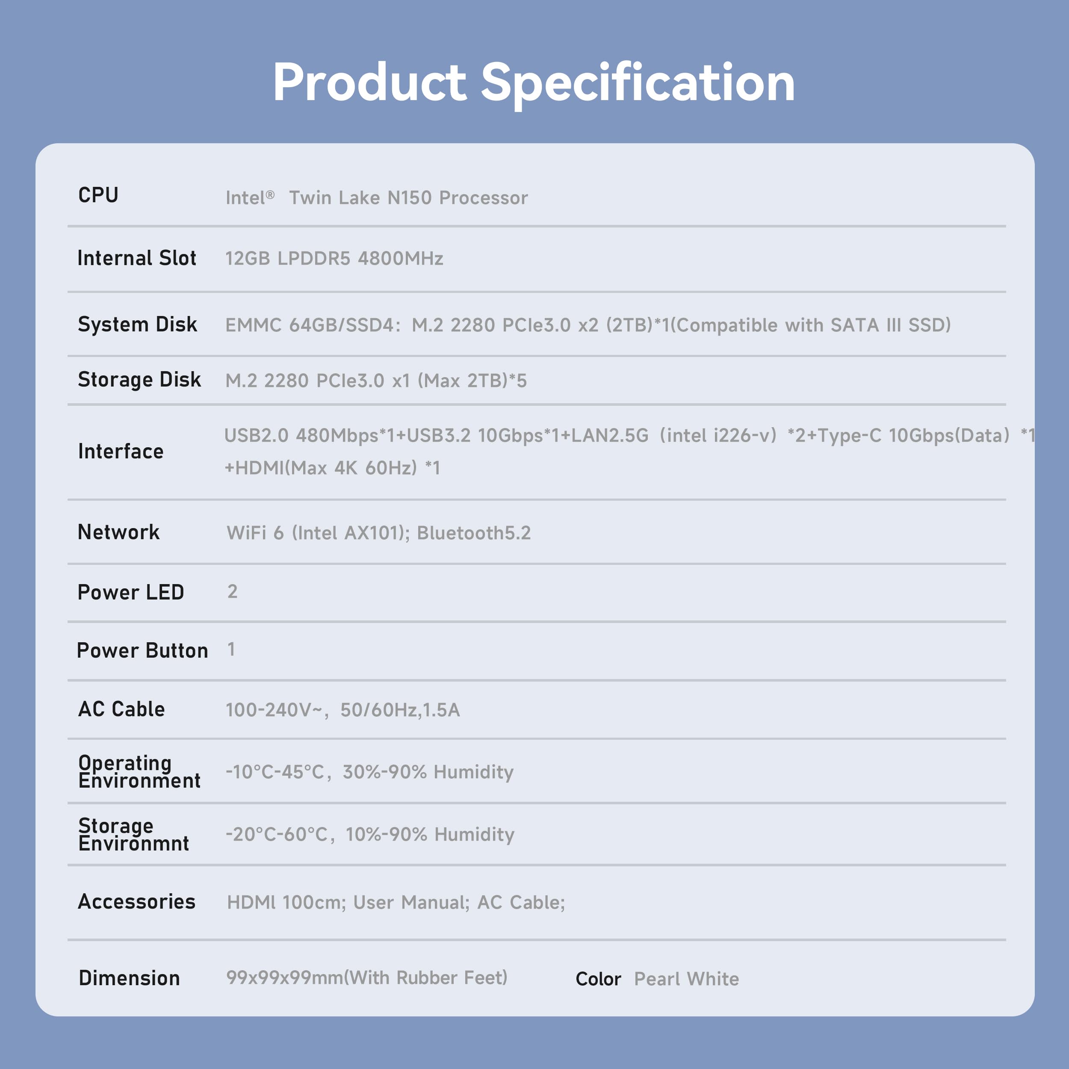
Task: Click the Pearl White color value
Action: pos(686,979)
